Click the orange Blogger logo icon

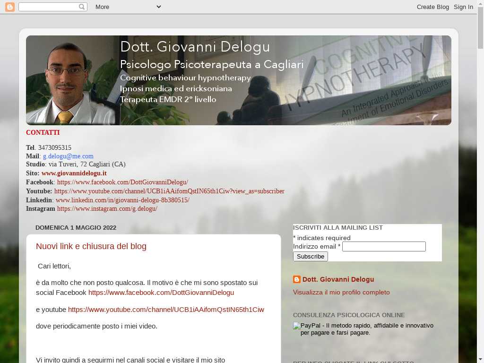(9, 7)
